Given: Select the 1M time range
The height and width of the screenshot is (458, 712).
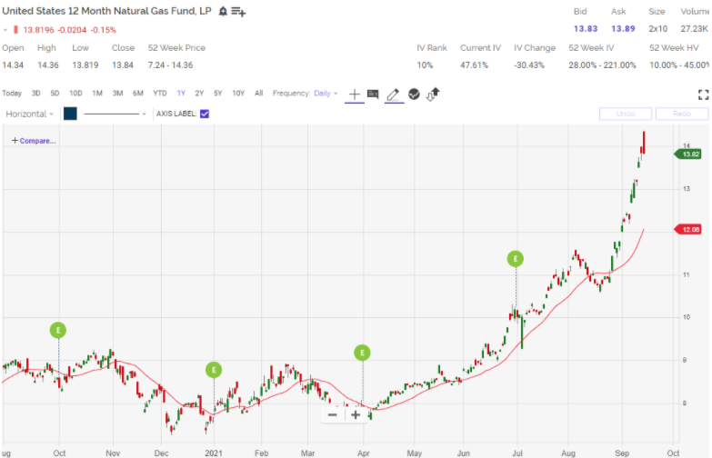Looking at the screenshot, I should click(x=97, y=94).
